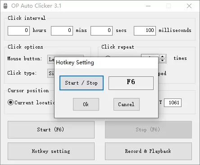
Task: Click the mins input field
Action: (62, 31)
